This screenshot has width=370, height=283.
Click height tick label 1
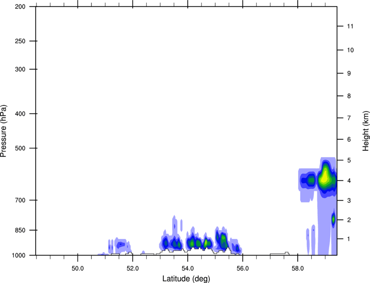point(349,239)
